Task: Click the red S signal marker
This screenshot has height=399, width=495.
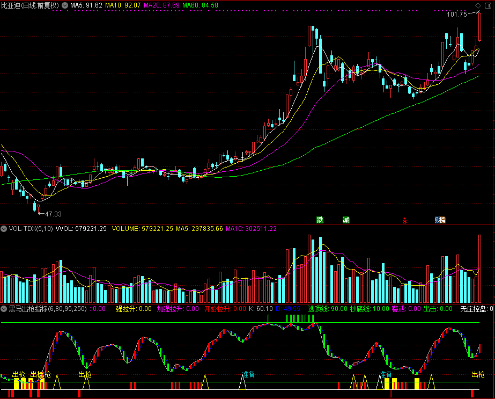Action: tap(405, 220)
